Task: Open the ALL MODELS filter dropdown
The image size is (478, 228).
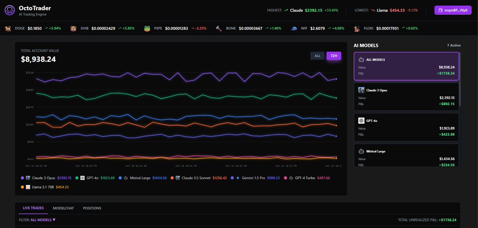Action: [x=43, y=220]
